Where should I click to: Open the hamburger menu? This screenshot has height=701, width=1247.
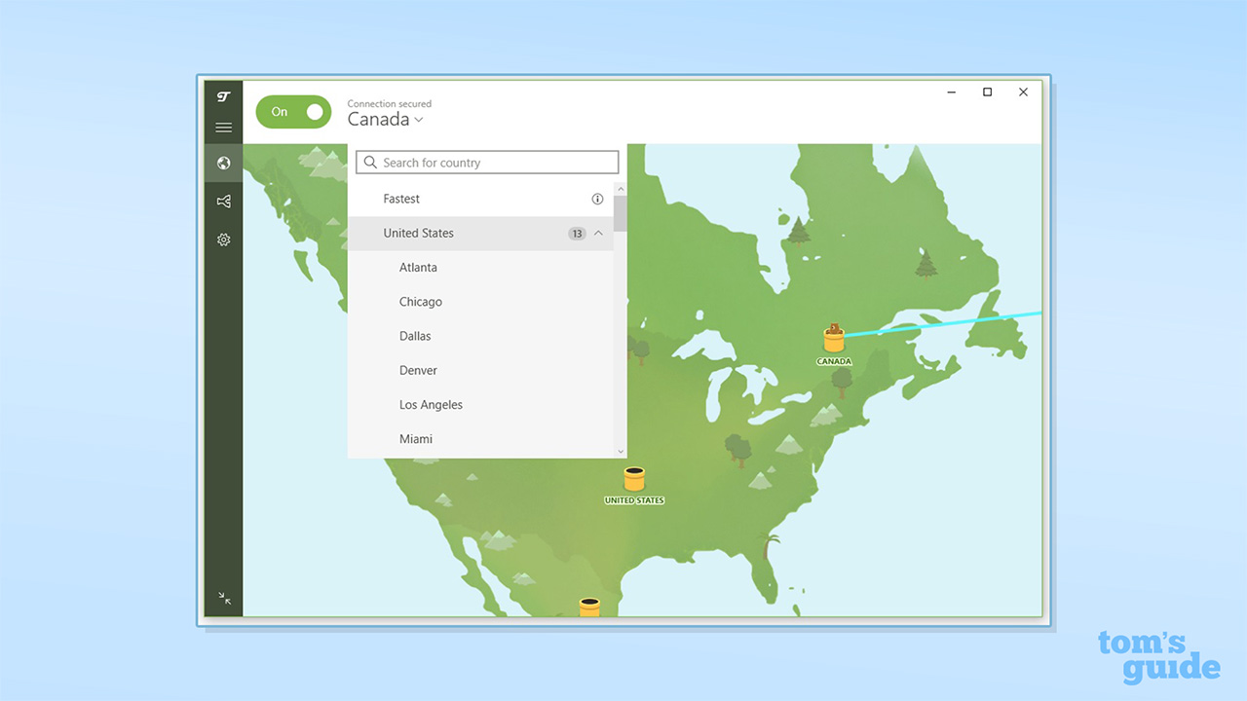click(223, 128)
